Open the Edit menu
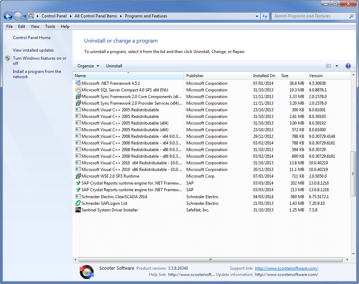Screen dimensions: 359x284 22,26
